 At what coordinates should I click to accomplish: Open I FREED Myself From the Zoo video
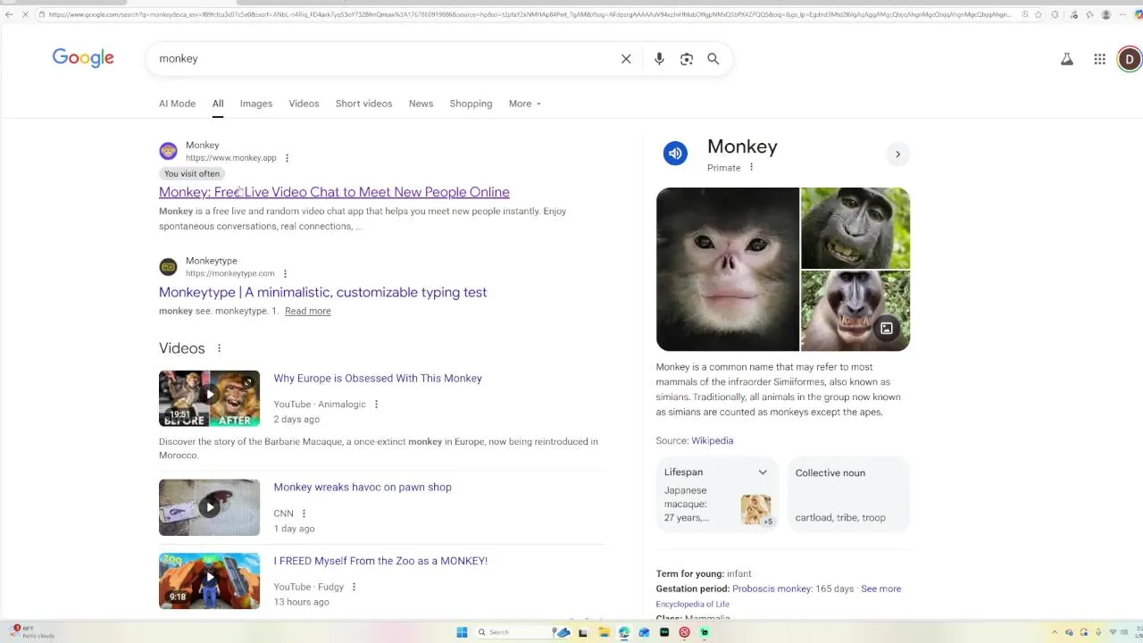click(380, 561)
